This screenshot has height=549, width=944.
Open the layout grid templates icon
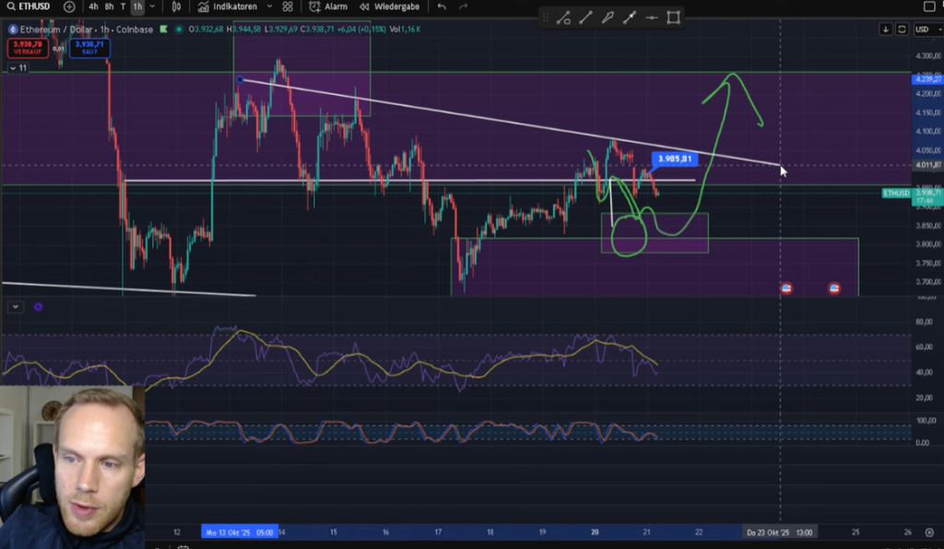[289, 6]
